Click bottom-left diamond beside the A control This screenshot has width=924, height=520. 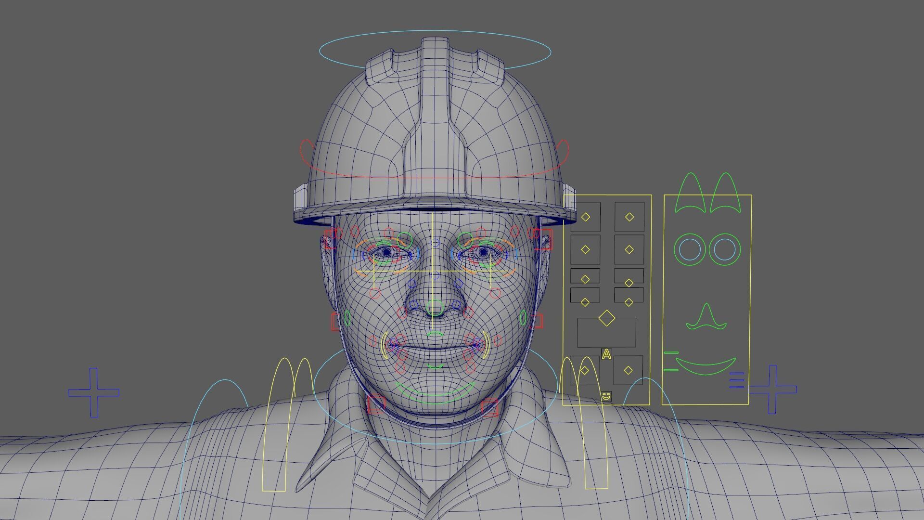[585, 370]
